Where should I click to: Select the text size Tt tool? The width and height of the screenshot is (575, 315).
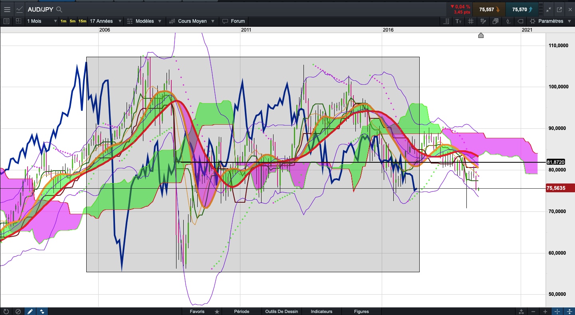(x=458, y=21)
